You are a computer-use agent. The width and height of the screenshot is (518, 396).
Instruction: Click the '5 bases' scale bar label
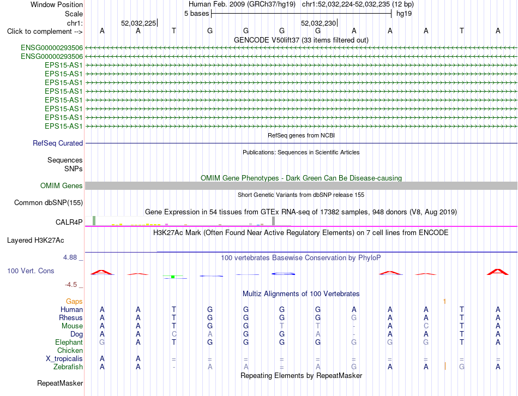(196, 14)
